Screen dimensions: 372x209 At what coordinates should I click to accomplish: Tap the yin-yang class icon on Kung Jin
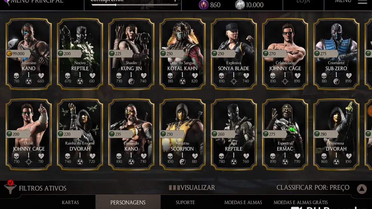coord(131,82)
